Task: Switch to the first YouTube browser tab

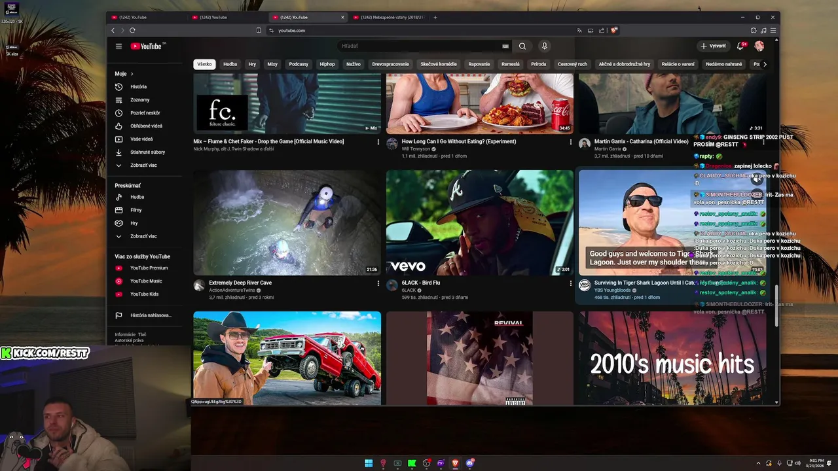Action: tap(146, 17)
